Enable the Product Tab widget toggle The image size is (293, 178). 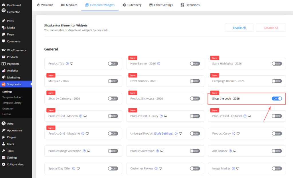point(113,64)
